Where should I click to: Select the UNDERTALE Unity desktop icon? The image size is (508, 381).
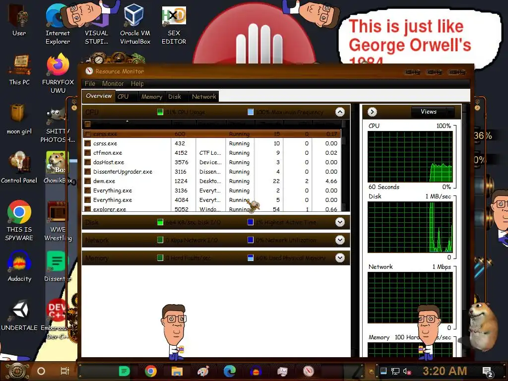pyautogui.click(x=19, y=316)
